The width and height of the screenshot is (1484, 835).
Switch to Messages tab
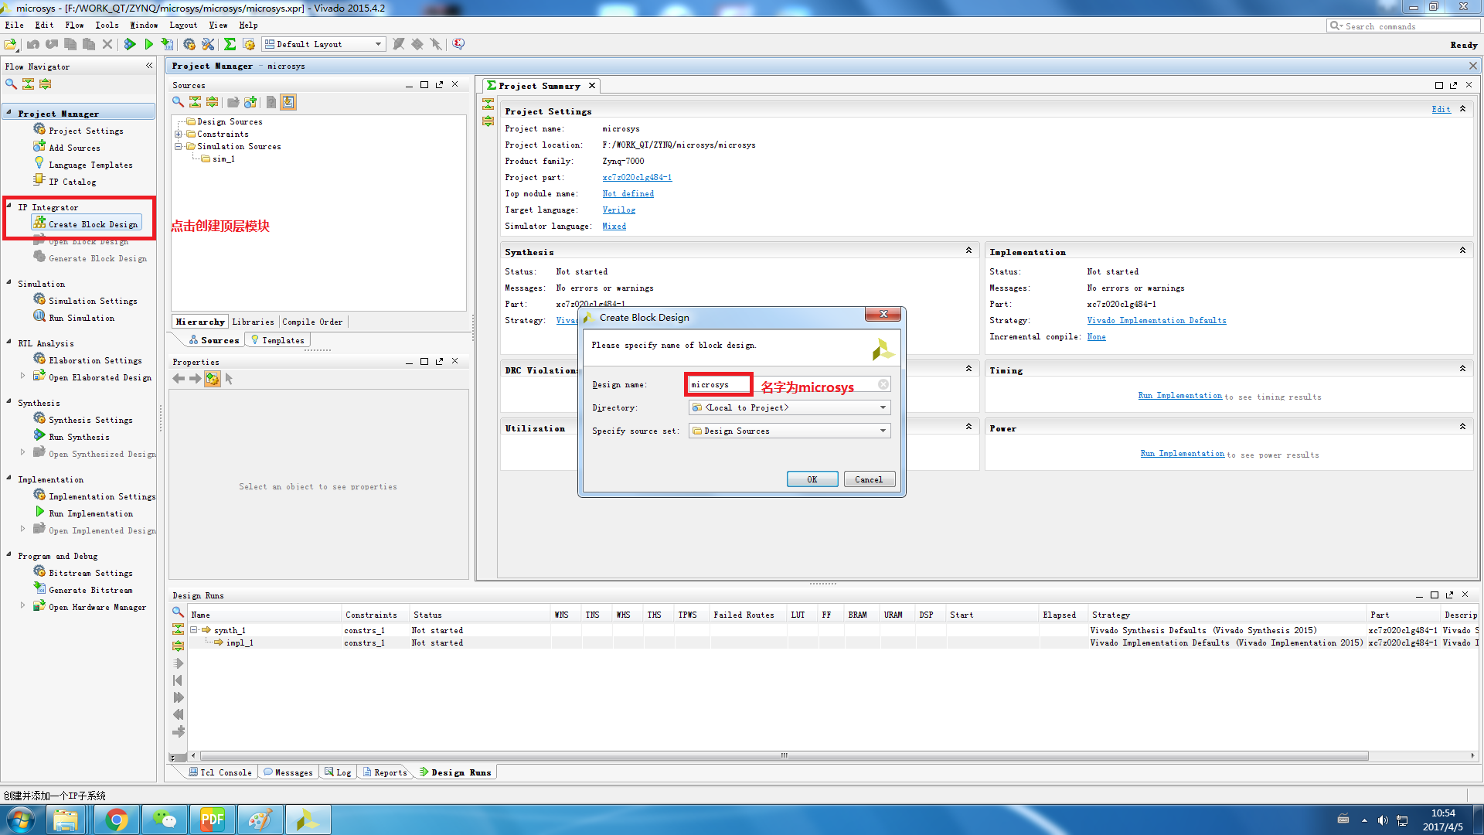[x=288, y=772]
